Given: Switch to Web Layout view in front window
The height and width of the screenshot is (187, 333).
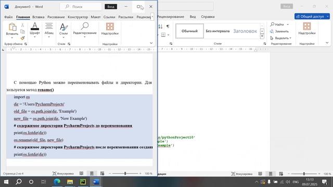Looking at the screenshot, I should [102, 173].
